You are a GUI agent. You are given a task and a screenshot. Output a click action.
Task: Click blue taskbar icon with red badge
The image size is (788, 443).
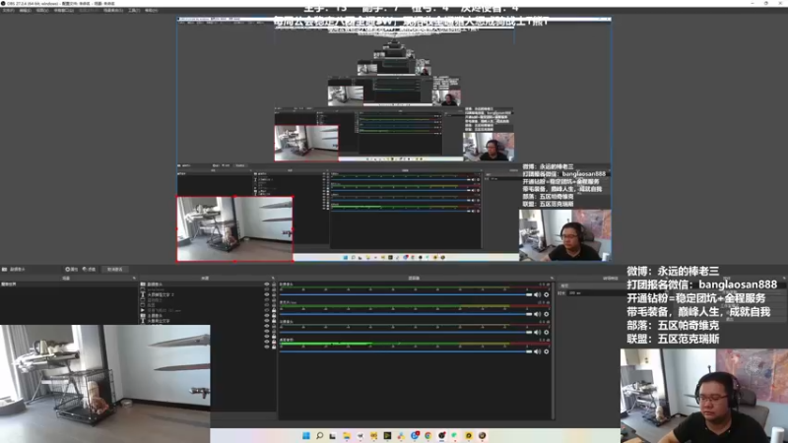pos(415,435)
